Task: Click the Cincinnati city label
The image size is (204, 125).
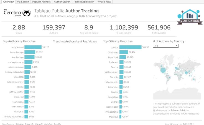Action: [x=113, y=52]
